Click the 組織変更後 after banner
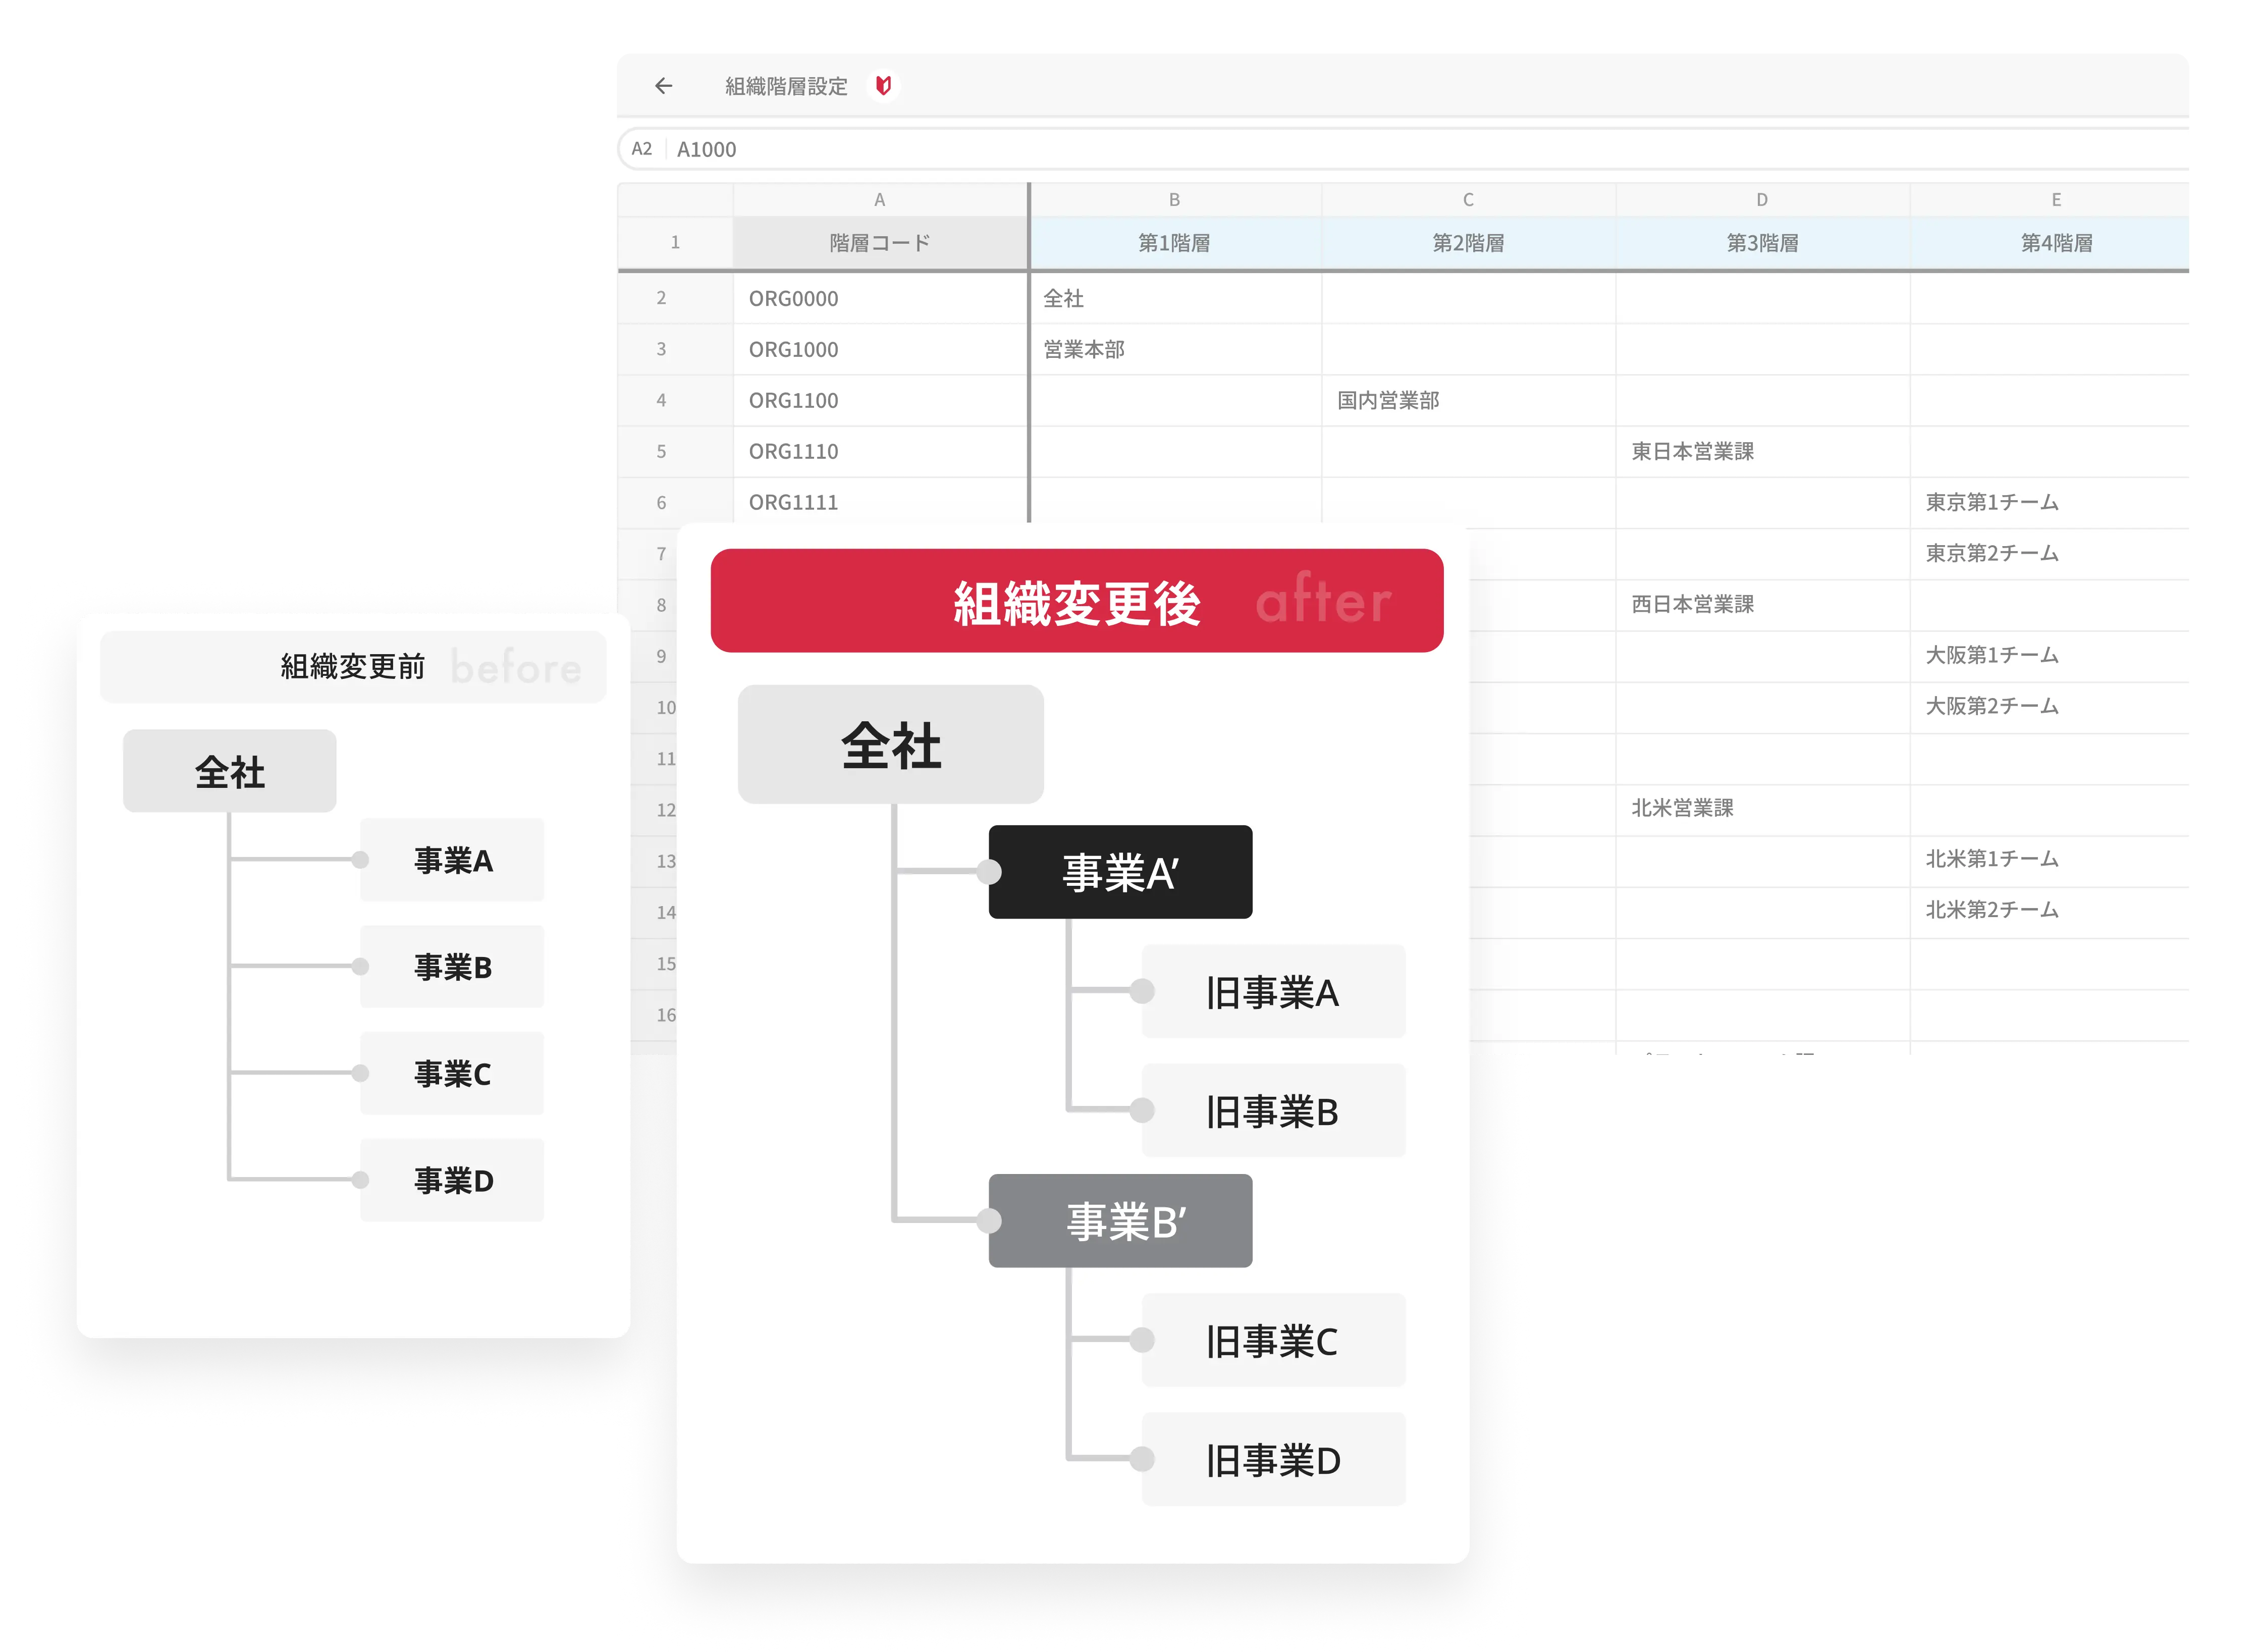 coord(1076,601)
